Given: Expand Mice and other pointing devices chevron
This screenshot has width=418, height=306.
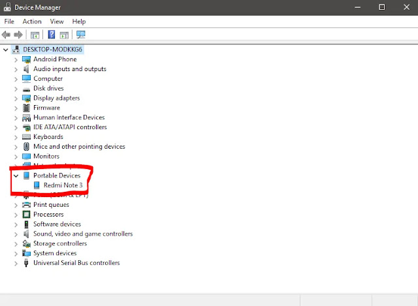Looking at the screenshot, I should [16, 147].
